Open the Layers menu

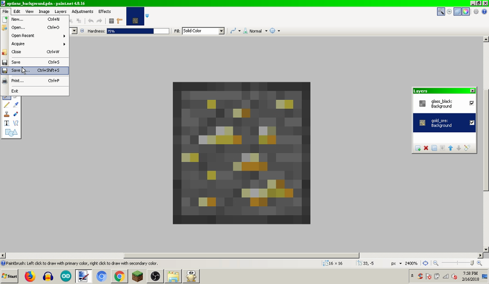pos(60,12)
